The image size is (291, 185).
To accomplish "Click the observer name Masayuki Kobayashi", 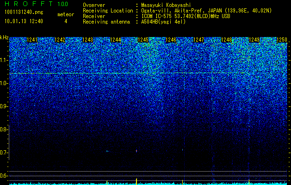I will 166,5.
